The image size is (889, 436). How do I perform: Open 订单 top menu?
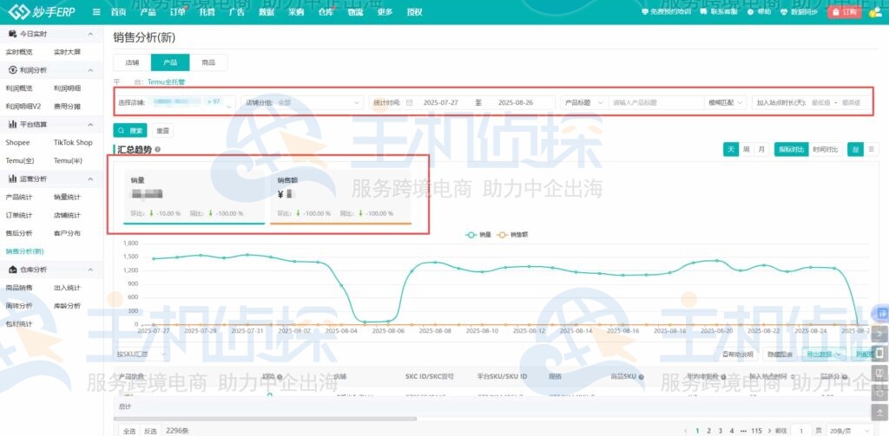(177, 12)
